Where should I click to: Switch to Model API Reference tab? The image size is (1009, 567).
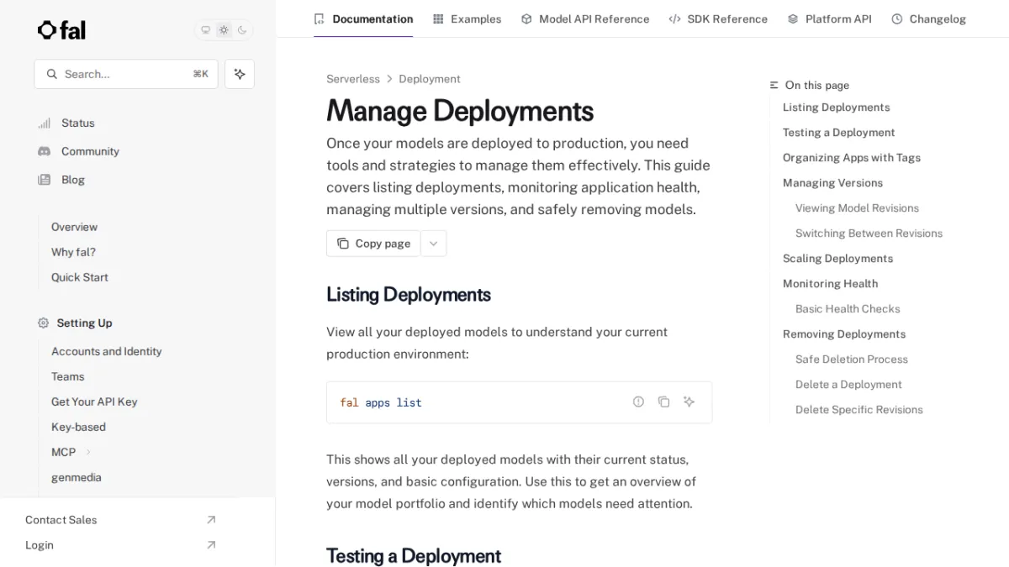(584, 18)
